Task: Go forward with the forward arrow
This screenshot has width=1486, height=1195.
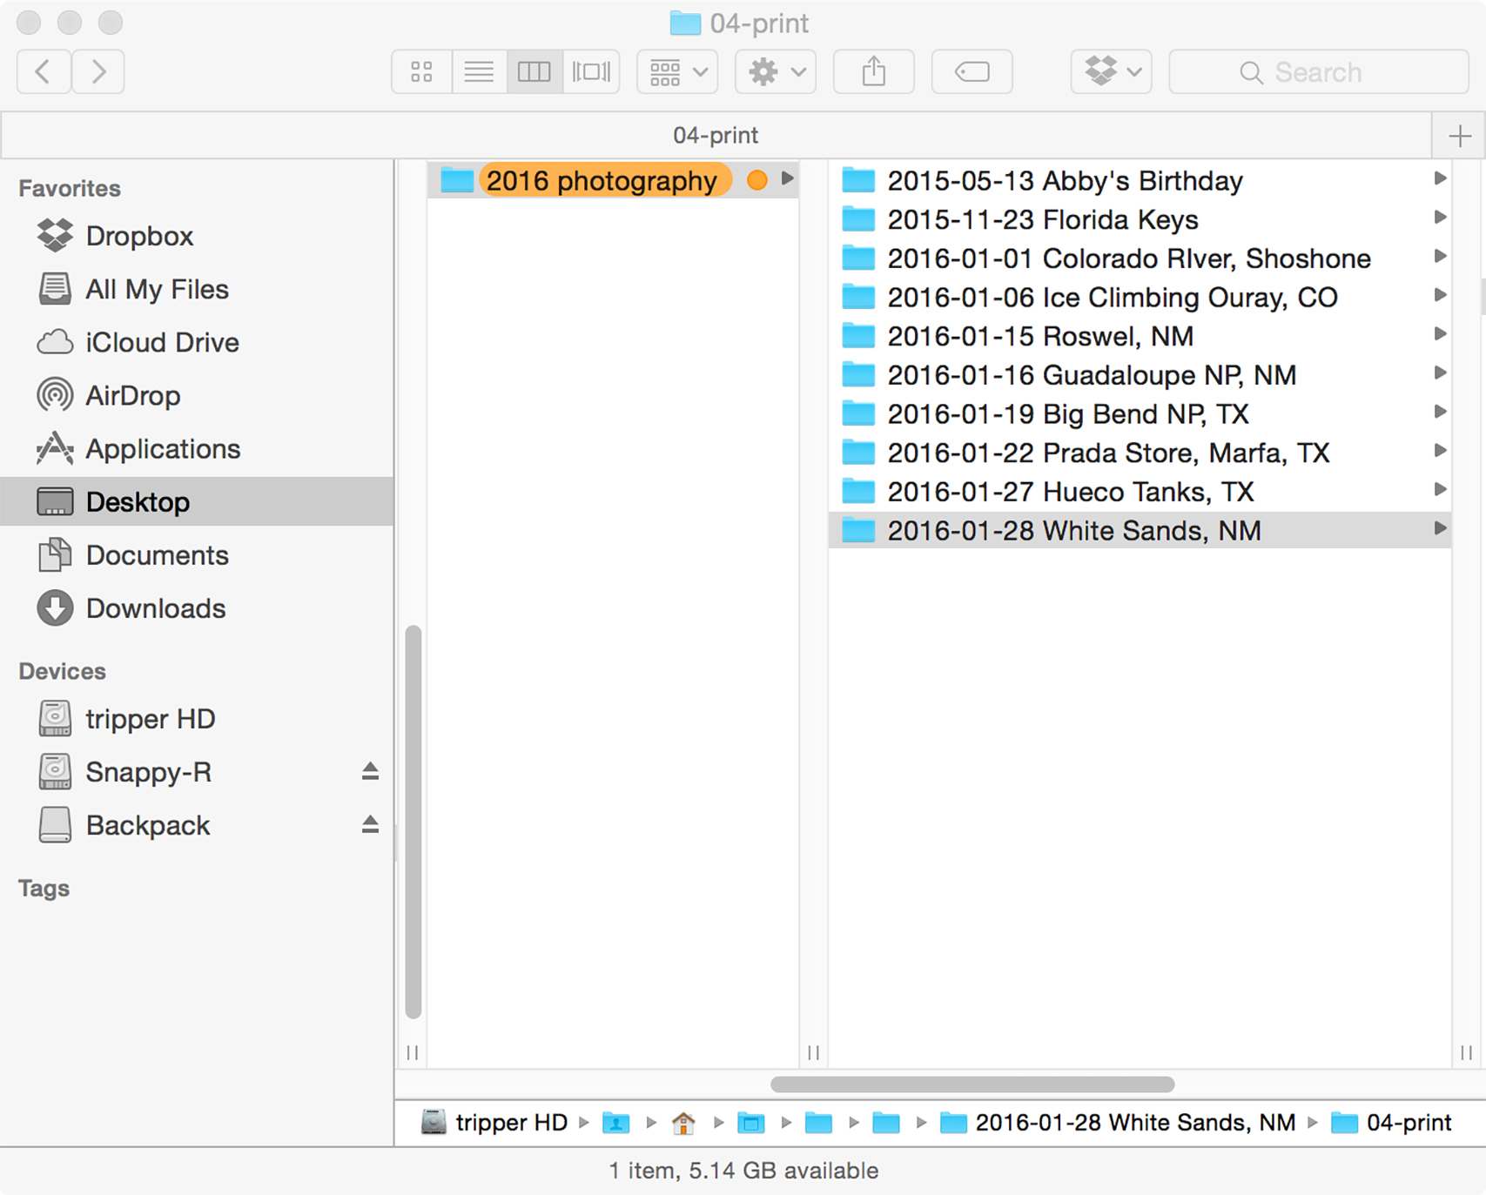Action: pos(98,71)
